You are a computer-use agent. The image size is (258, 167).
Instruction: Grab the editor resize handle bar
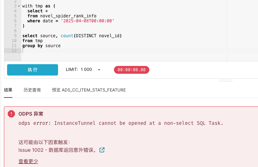(x=225, y=80)
